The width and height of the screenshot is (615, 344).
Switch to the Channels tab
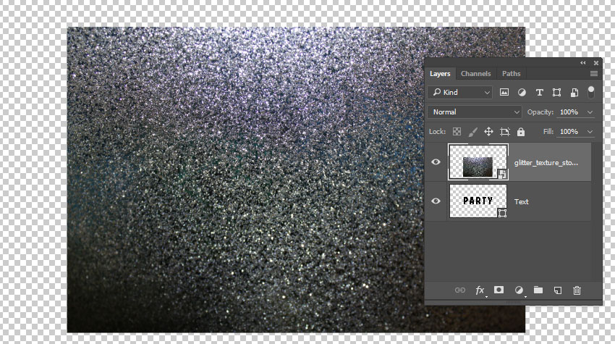click(475, 73)
